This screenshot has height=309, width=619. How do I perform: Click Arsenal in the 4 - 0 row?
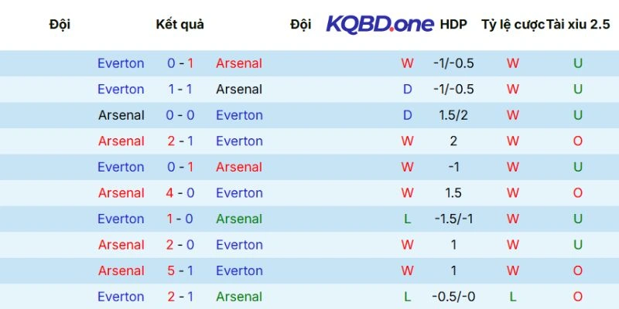pos(121,193)
